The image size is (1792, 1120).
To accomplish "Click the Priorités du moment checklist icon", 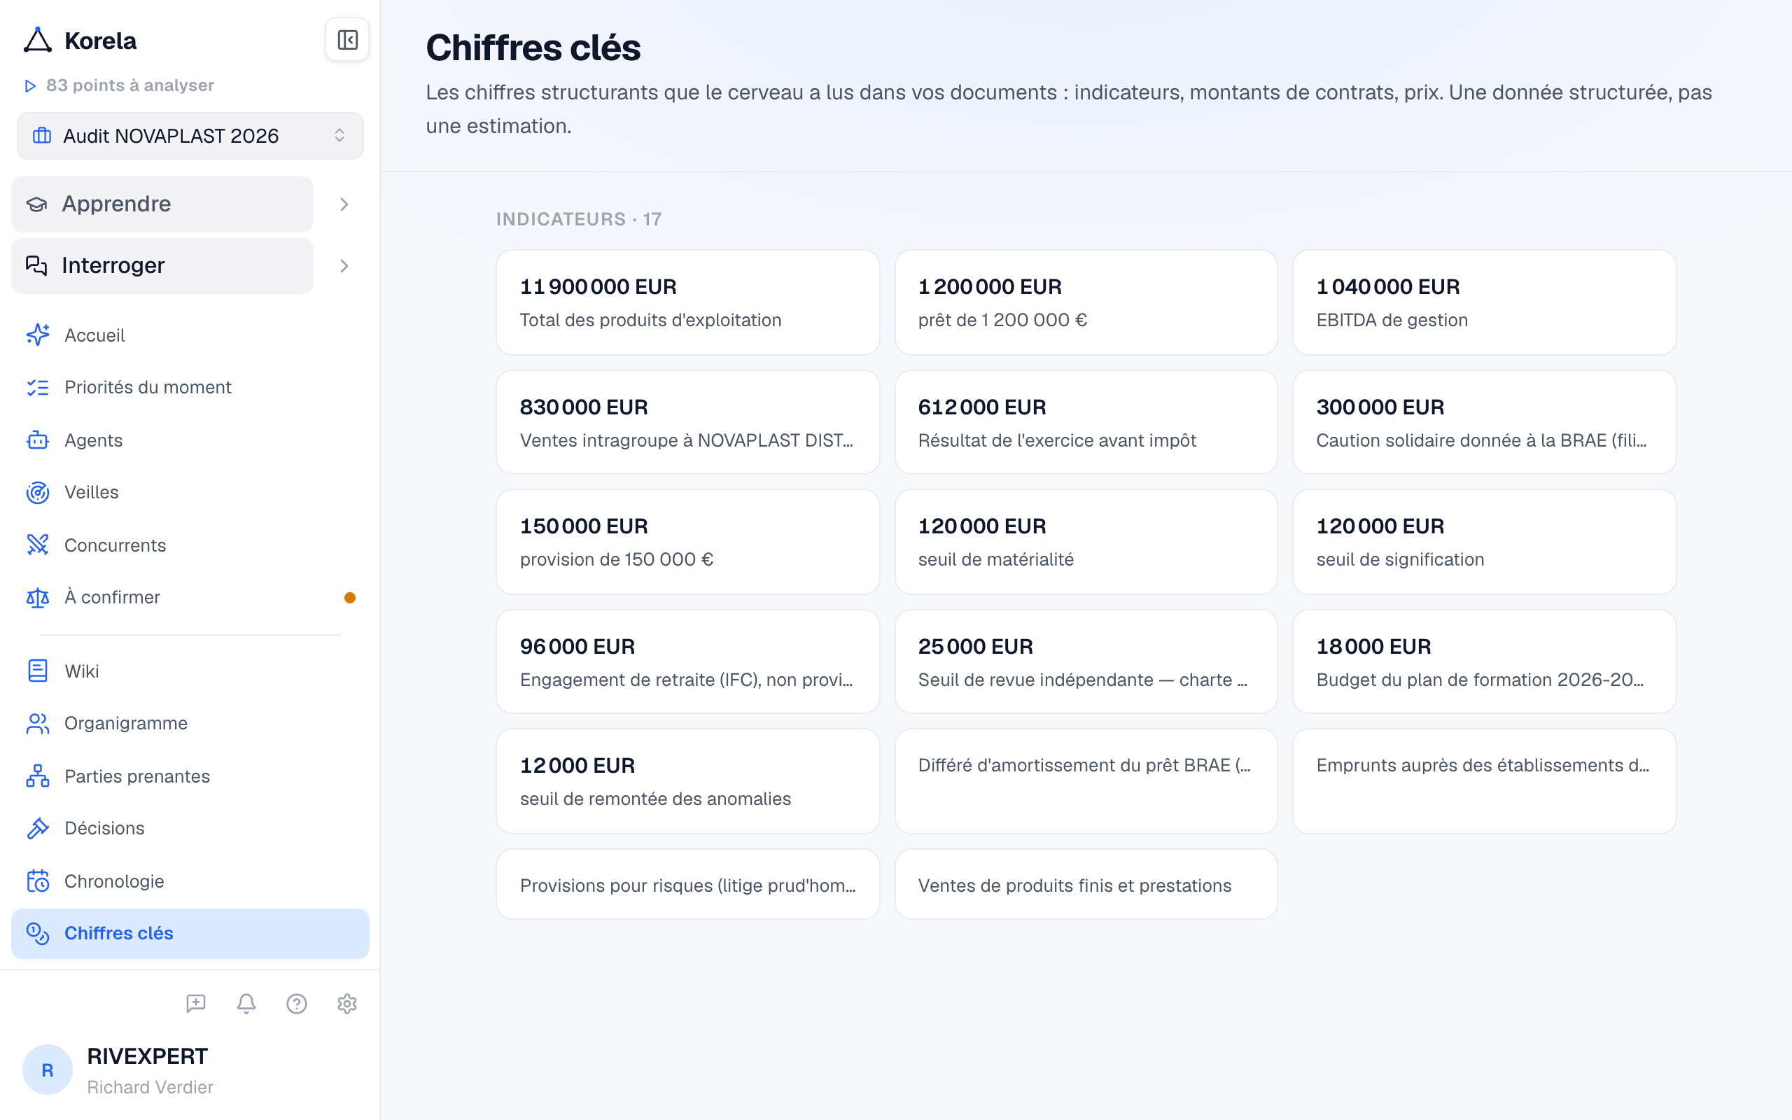I will [x=38, y=387].
